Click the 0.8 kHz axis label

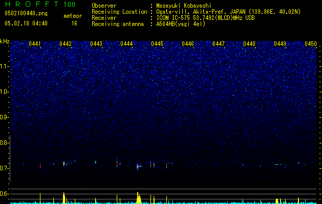[4, 143]
